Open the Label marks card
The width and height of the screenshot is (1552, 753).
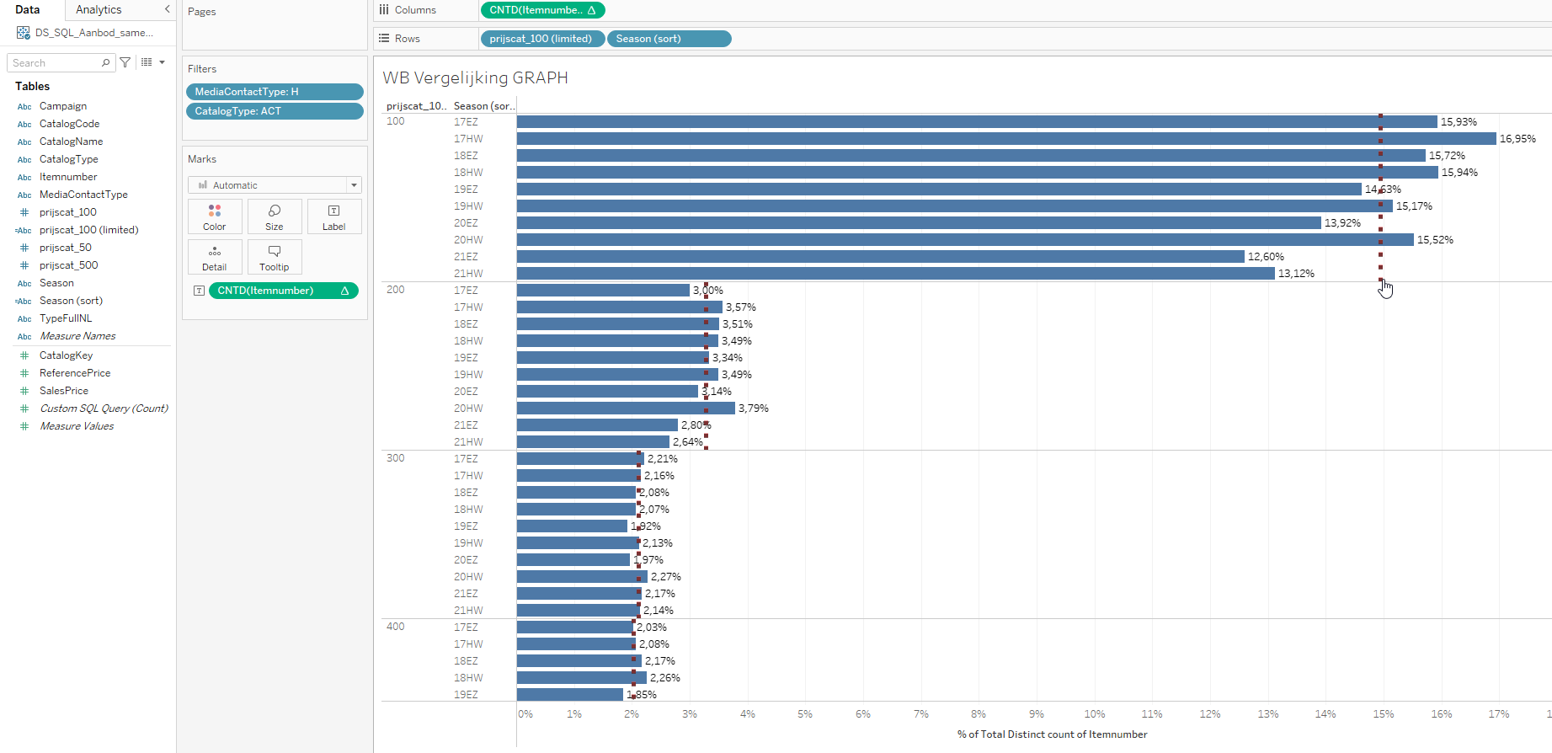pos(333,216)
